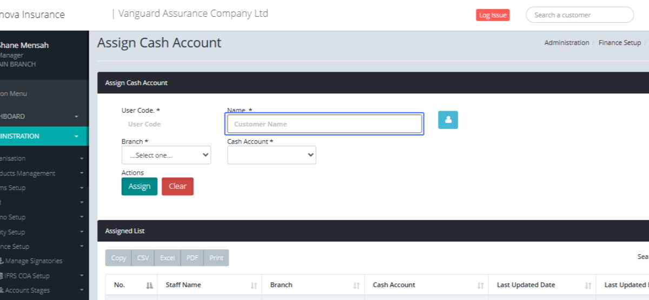Click Administration in the breadcrumb
The image size is (649, 300).
point(566,43)
